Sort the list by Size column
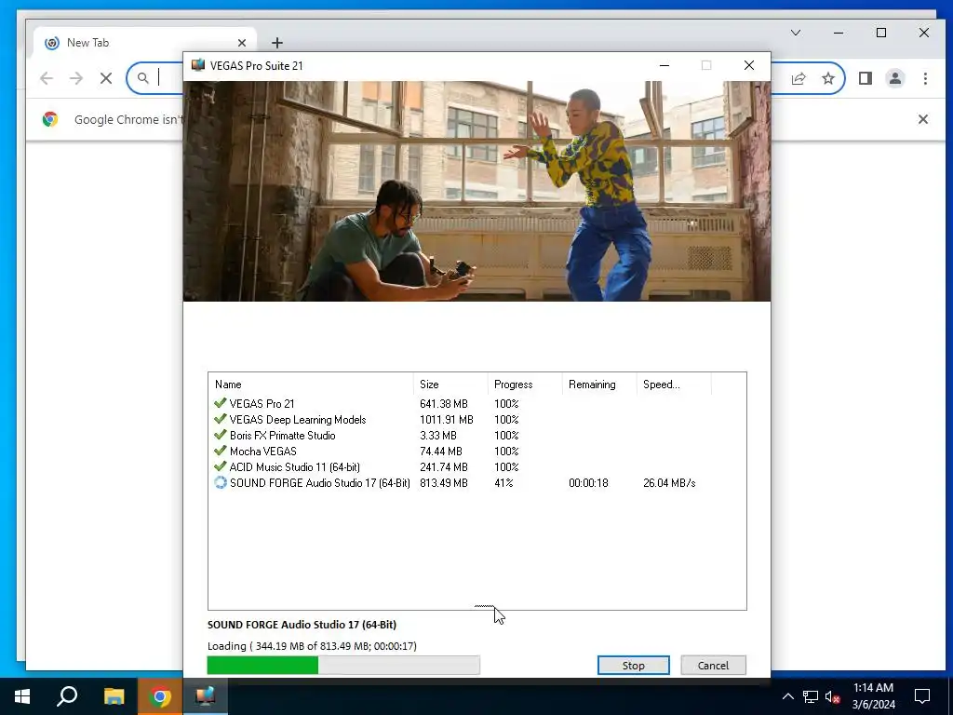This screenshot has width=953, height=715. (450, 384)
